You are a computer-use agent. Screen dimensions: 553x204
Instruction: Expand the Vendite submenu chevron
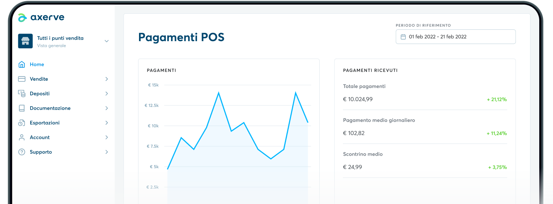(107, 79)
